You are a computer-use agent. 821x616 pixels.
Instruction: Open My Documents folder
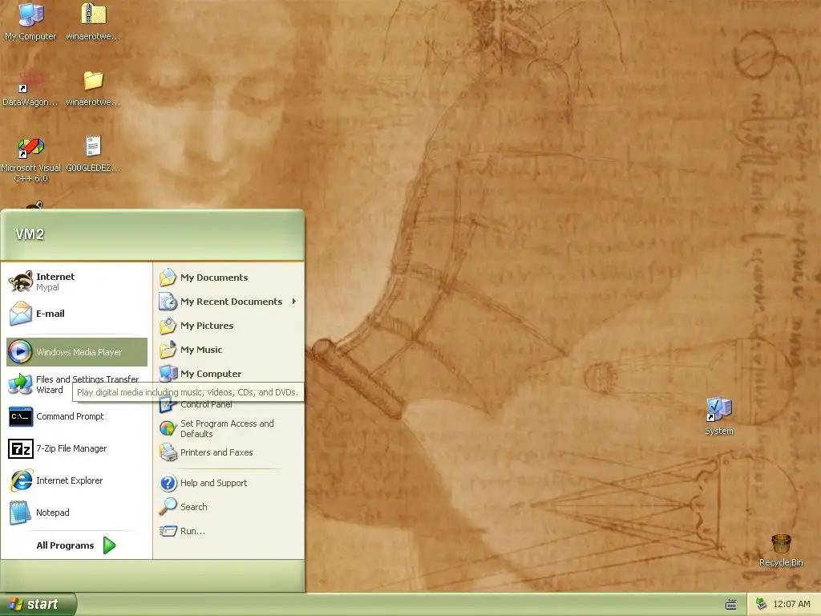[x=229, y=277]
